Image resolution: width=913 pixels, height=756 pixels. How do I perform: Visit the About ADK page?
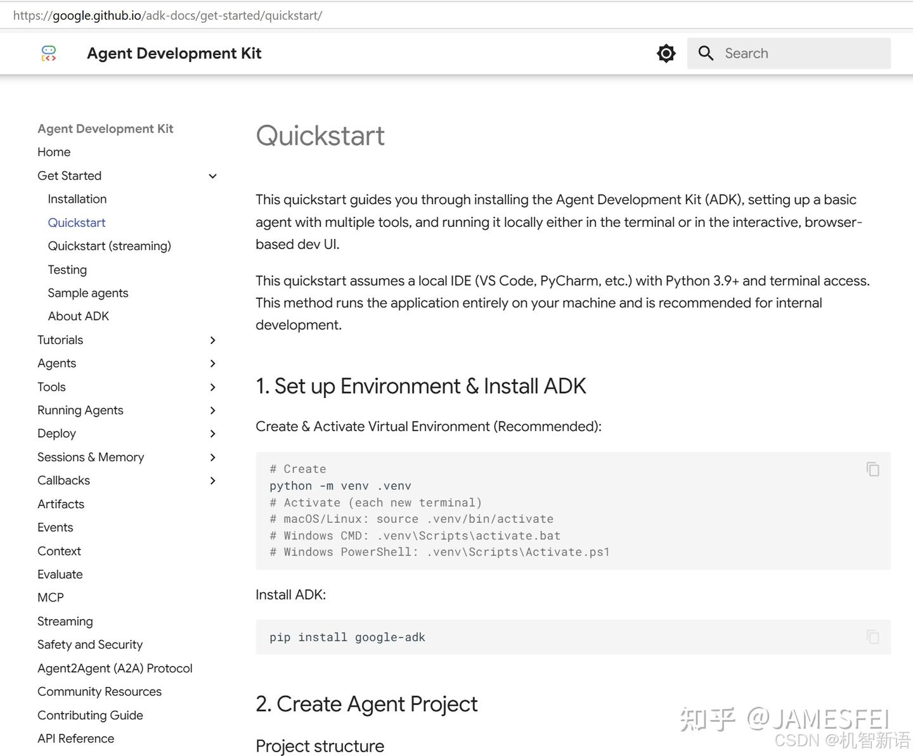click(78, 316)
